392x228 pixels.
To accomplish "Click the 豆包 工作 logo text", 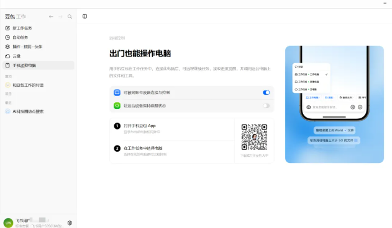I will click(16, 17).
